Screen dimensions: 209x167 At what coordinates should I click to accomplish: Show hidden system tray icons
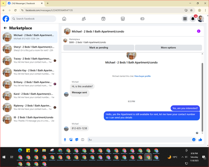click(182, 157)
